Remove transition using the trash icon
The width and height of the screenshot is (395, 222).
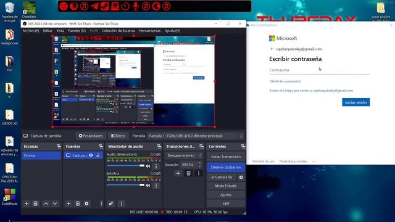[x=188, y=173]
